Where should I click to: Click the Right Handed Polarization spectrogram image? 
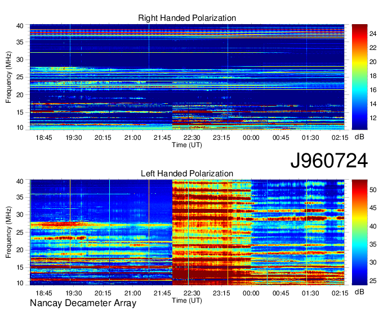coord(187,77)
